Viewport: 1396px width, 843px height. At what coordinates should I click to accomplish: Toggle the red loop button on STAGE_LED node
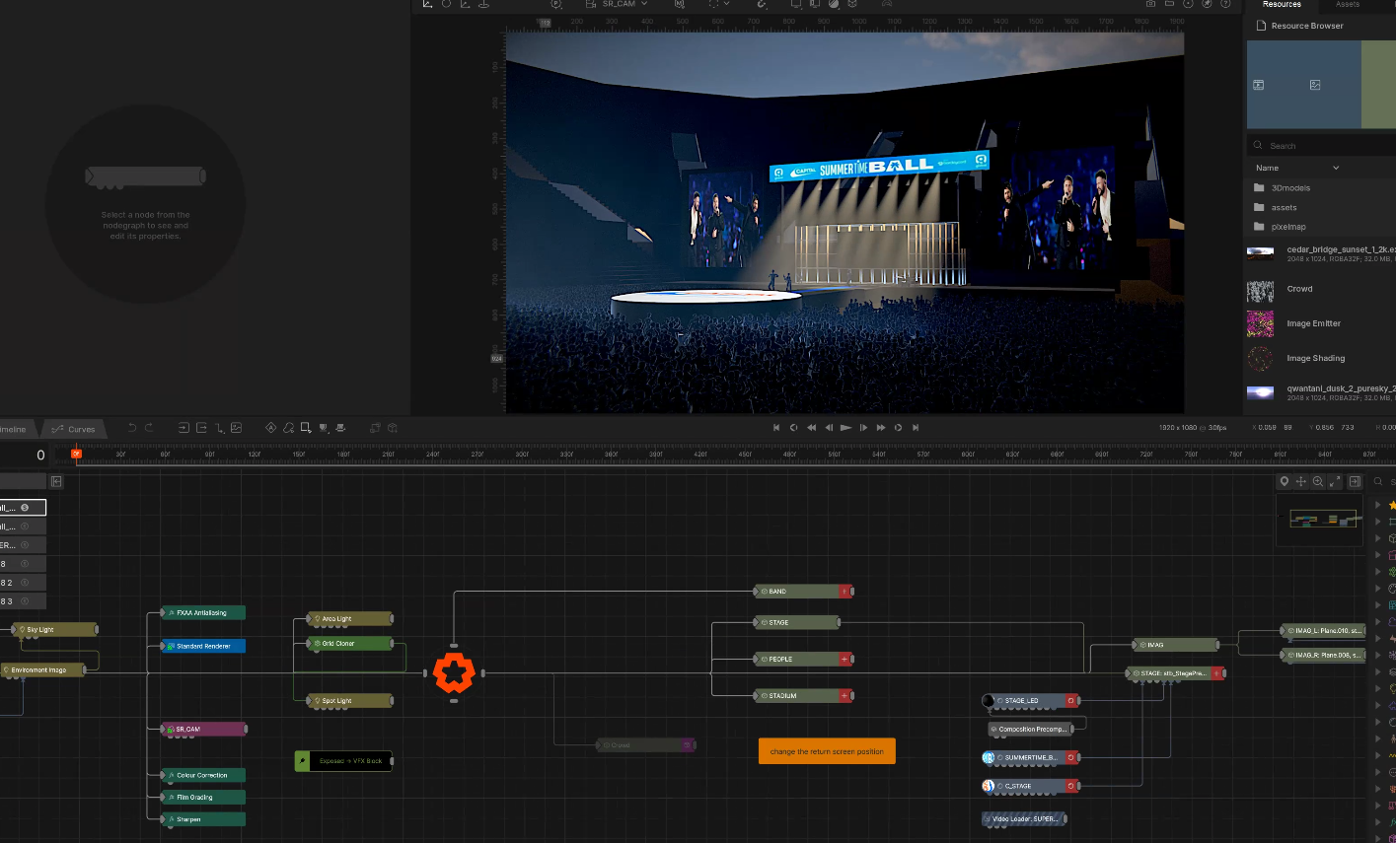pos(1070,701)
